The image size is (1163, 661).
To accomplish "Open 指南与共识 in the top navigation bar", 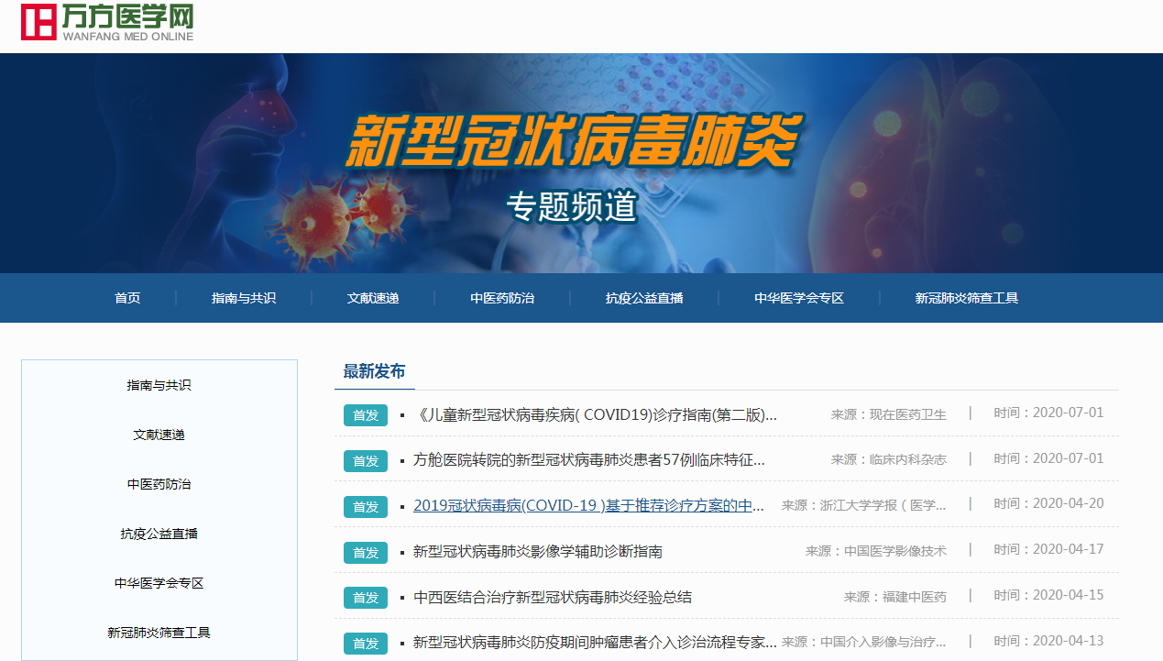I will [x=244, y=298].
